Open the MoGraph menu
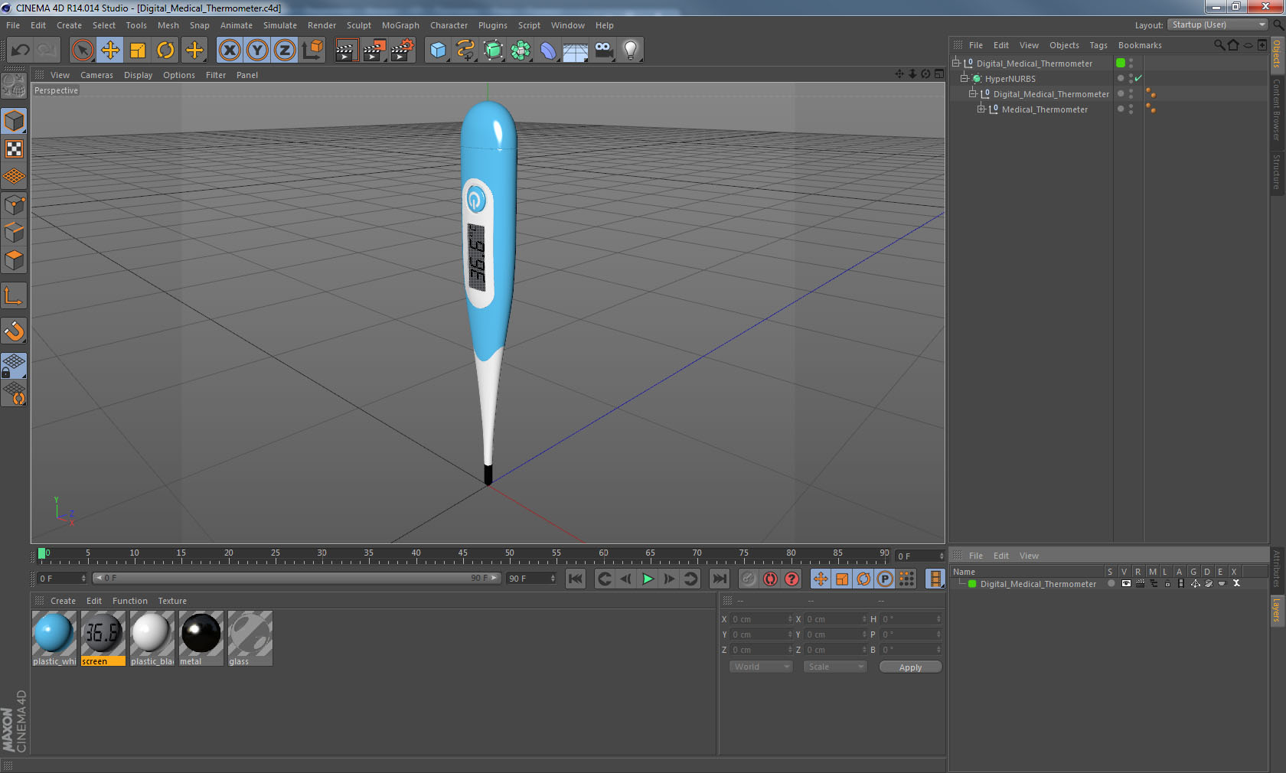The image size is (1286, 773). [x=400, y=25]
